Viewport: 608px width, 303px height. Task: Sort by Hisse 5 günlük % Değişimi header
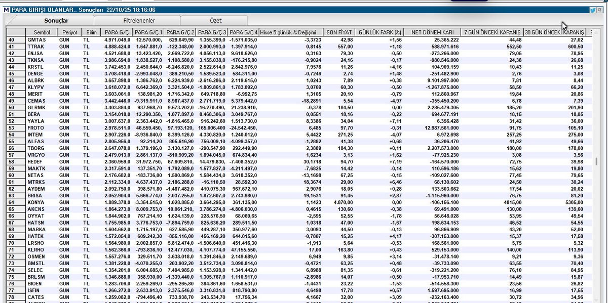coord(291,32)
